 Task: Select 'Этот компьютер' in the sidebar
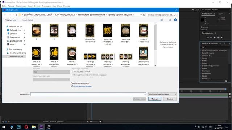16,49
